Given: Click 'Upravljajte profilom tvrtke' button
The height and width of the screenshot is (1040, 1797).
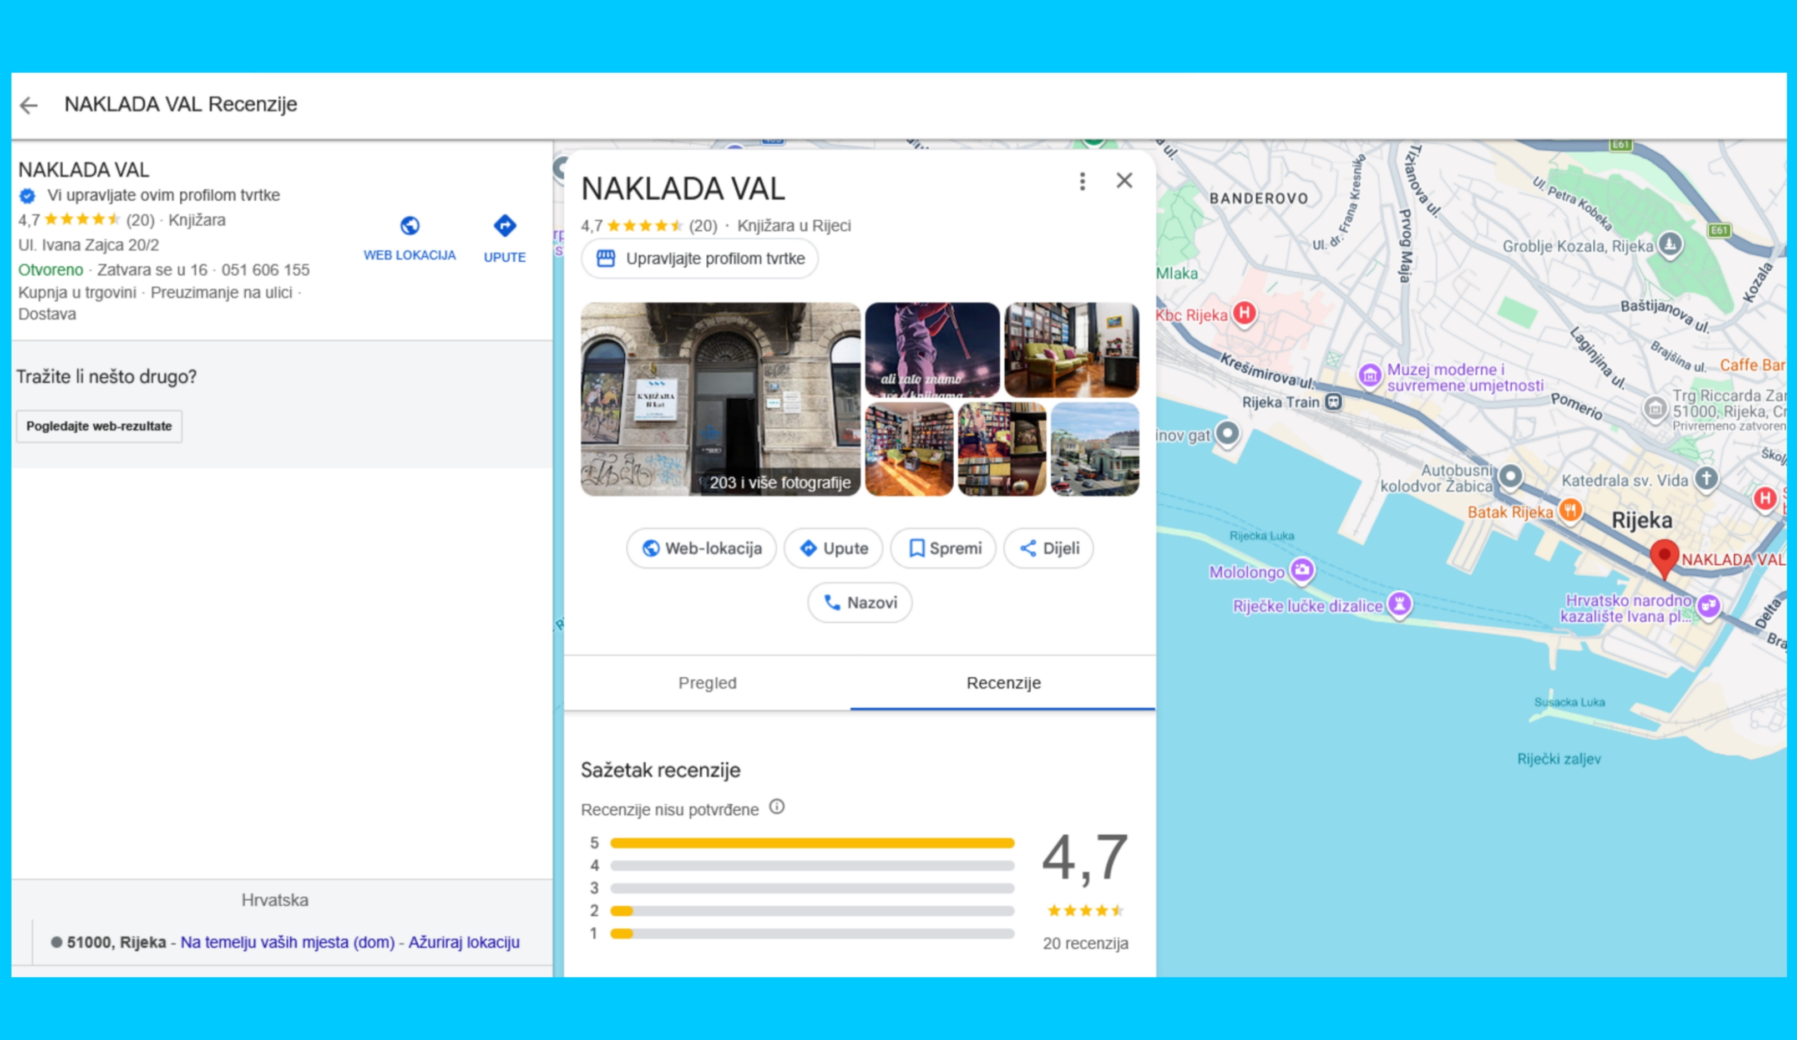Looking at the screenshot, I should (x=700, y=259).
